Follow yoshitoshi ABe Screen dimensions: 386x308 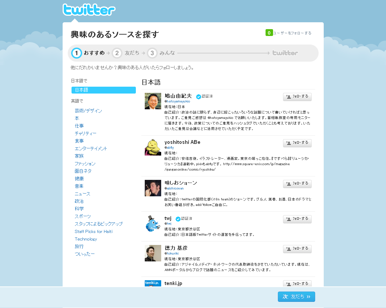(x=297, y=143)
